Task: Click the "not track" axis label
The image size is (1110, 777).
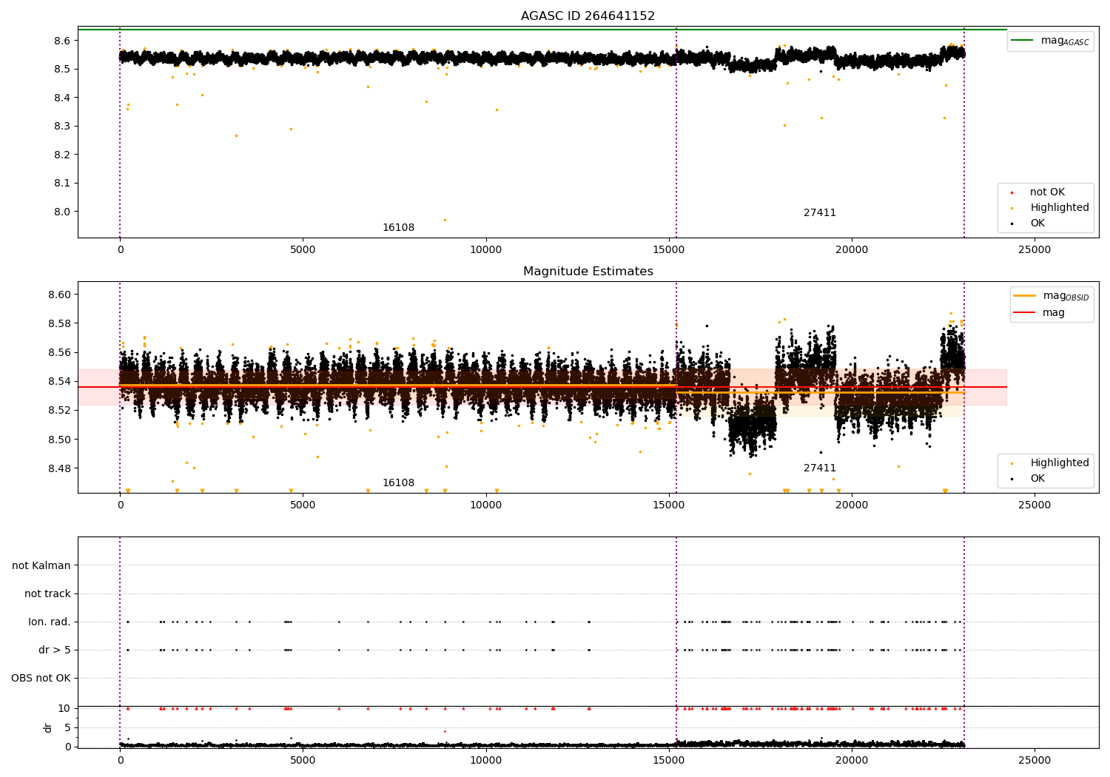Action: point(47,593)
